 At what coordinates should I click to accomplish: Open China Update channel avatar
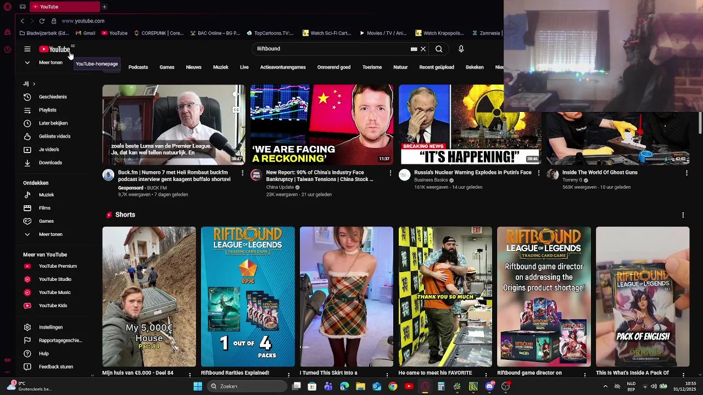(256, 175)
